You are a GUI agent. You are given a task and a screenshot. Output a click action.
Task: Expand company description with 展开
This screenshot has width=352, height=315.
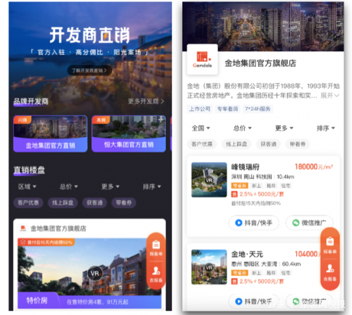pos(329,96)
